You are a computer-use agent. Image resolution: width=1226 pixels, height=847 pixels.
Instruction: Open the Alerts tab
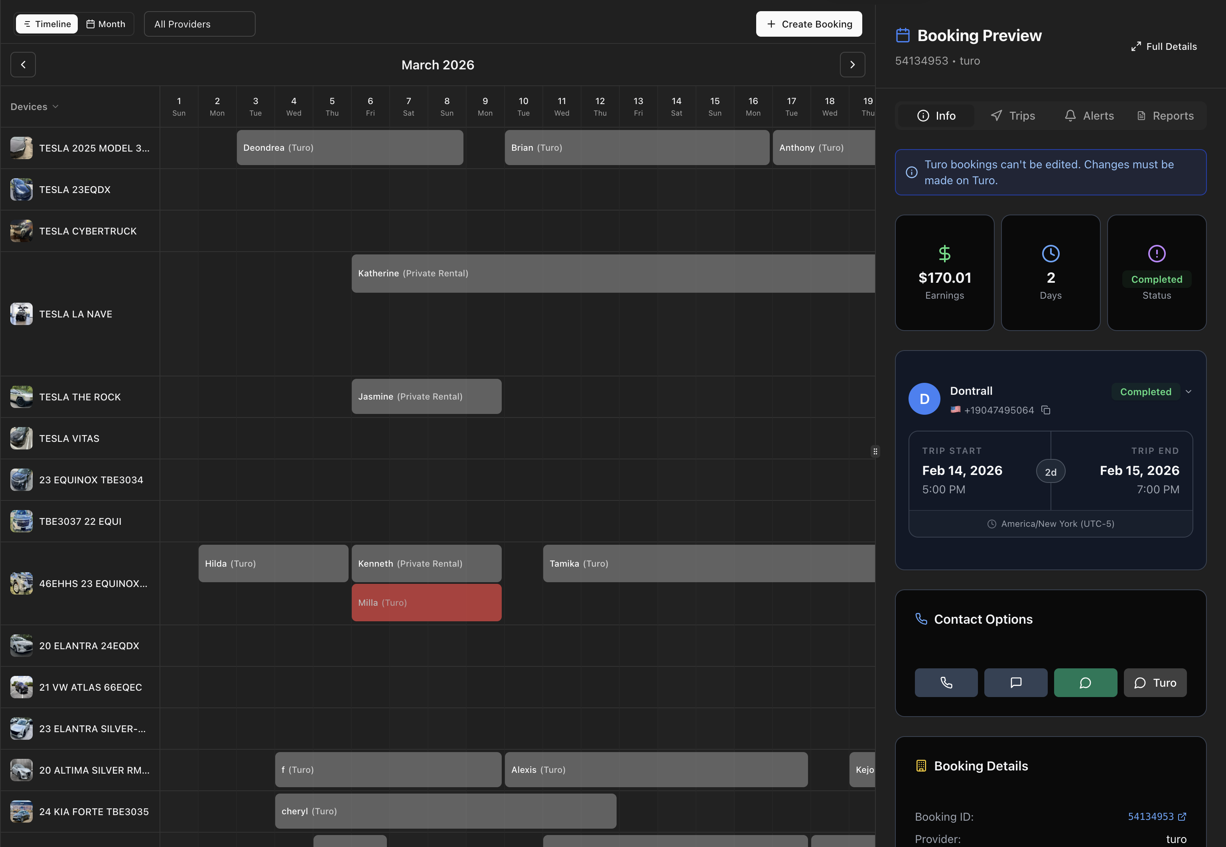(1089, 115)
